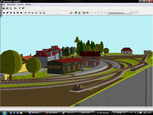Click the camera snapshot icon
The height and width of the screenshot is (115, 153).
[x=87, y=13]
